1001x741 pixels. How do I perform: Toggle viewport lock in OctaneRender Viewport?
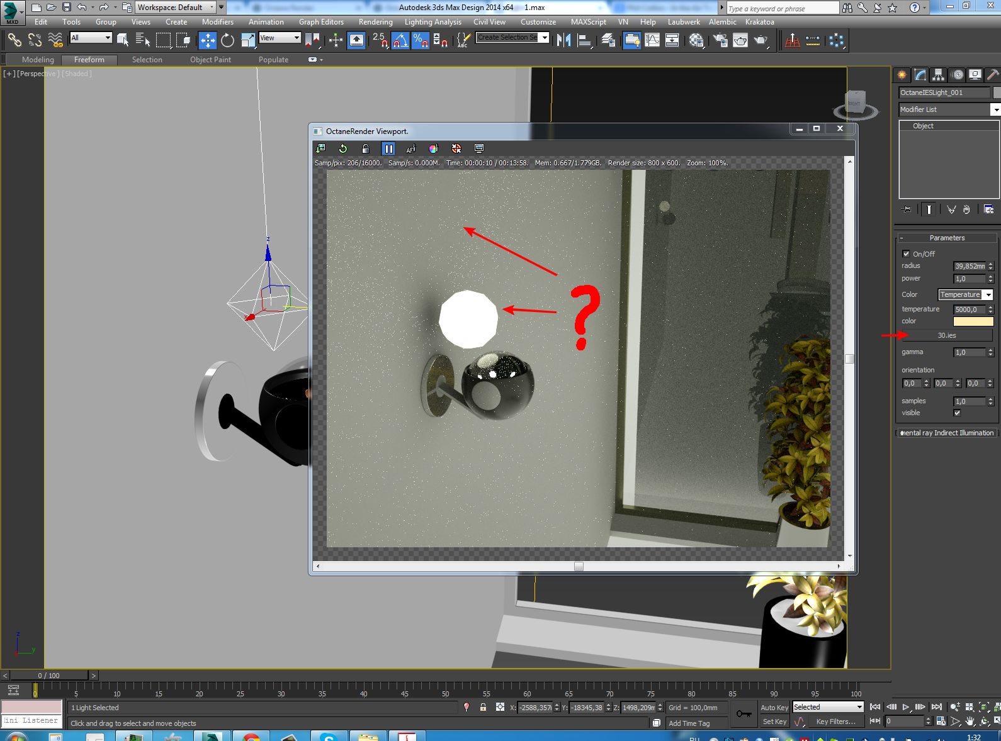[x=366, y=148]
